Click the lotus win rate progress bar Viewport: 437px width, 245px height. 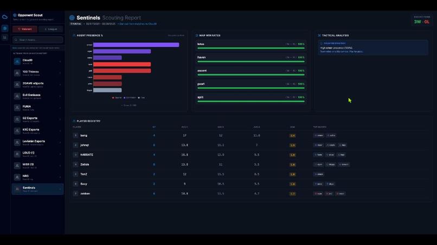pos(251,48)
